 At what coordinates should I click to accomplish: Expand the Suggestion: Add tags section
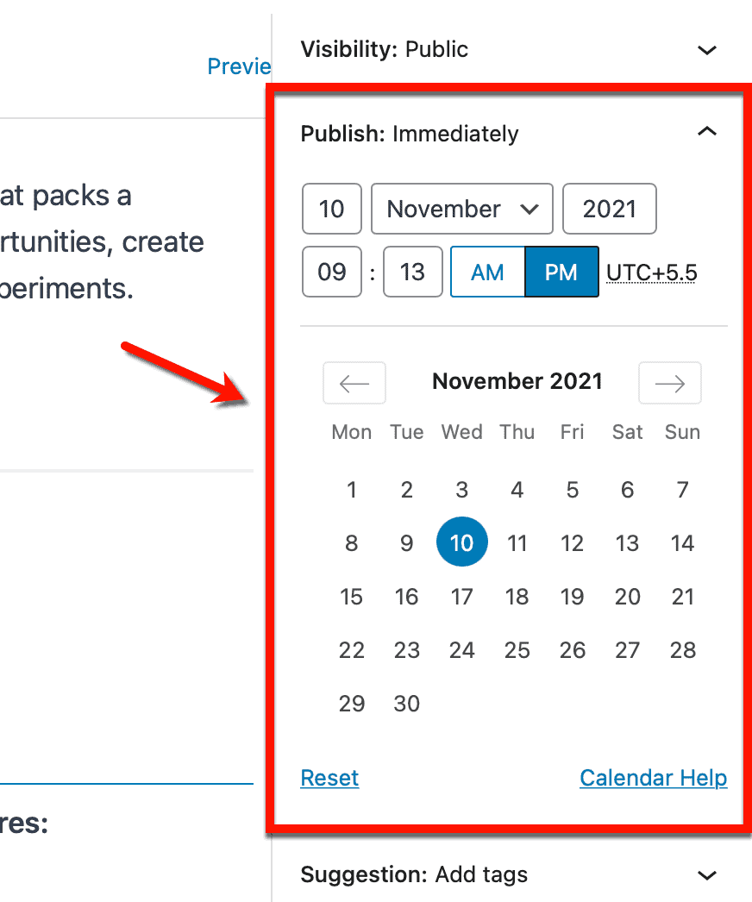(x=707, y=874)
